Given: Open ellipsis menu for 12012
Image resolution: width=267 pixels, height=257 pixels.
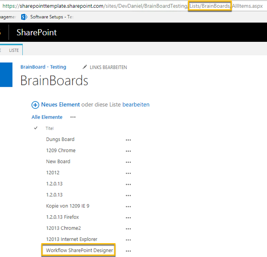Looking at the screenshot, I should [128, 173].
